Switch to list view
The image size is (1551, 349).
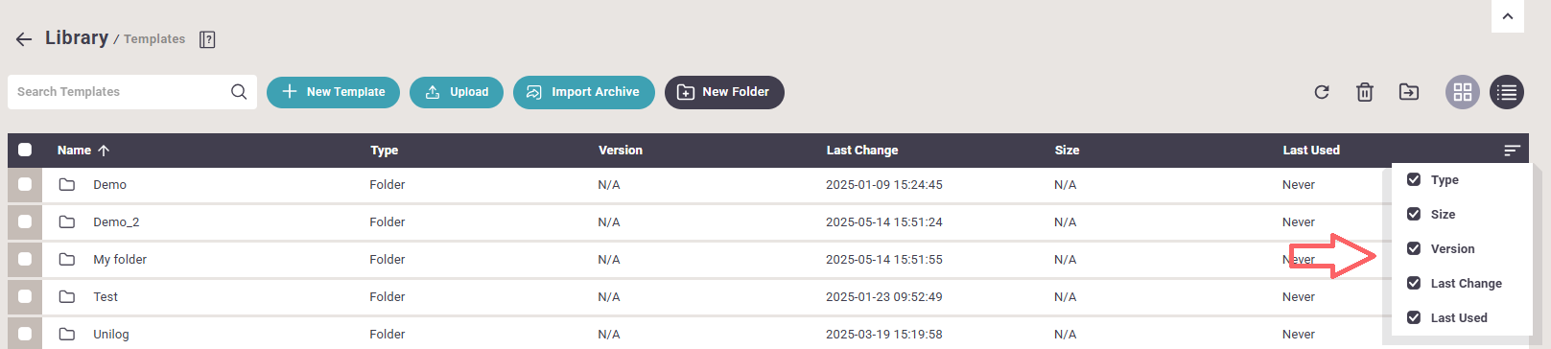pyautogui.click(x=1507, y=92)
